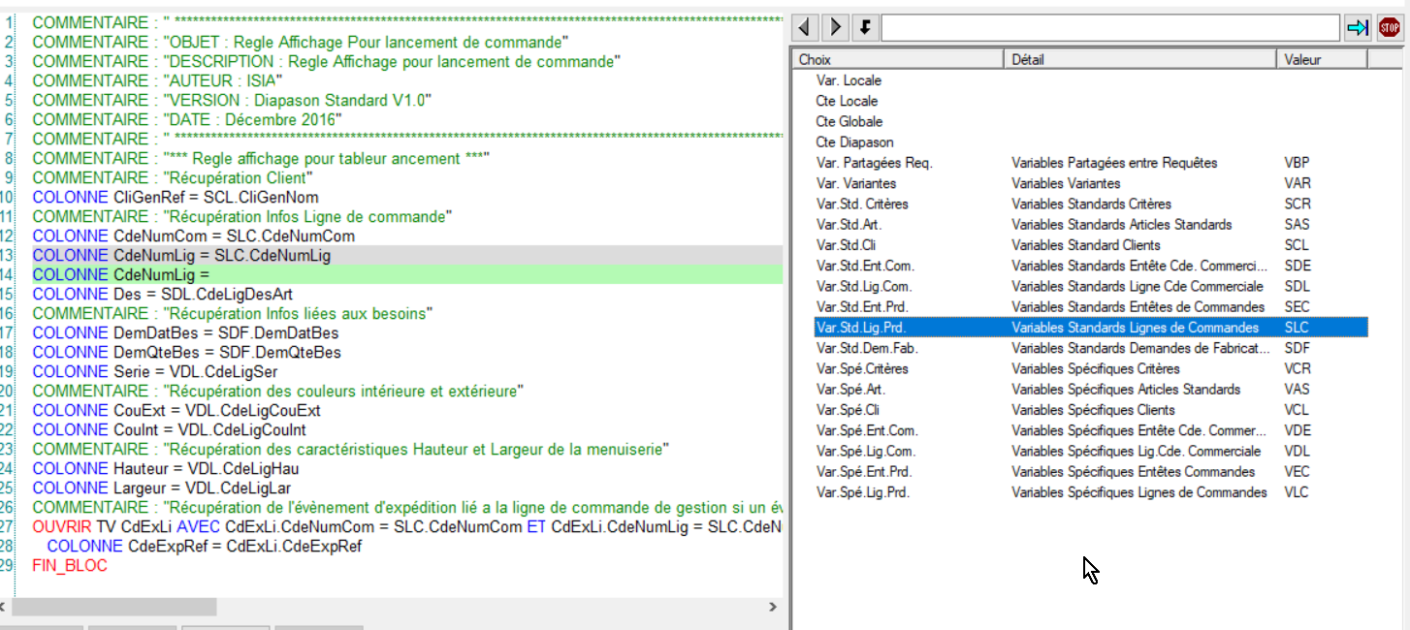This screenshot has height=630, width=1410.
Task: Select highlighted Var.Std.Lig.Prd. row
Action: [861, 328]
